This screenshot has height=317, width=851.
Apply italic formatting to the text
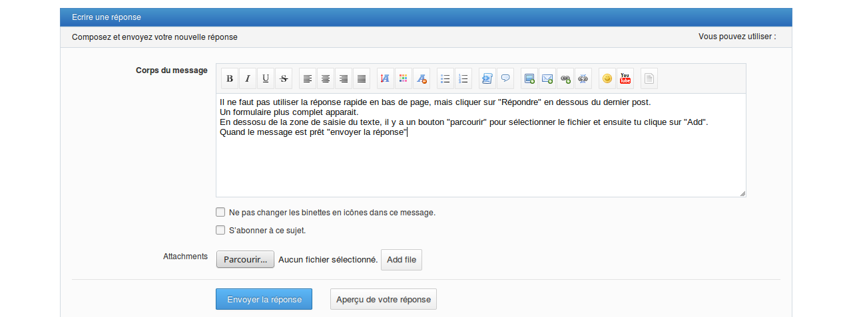coord(248,78)
